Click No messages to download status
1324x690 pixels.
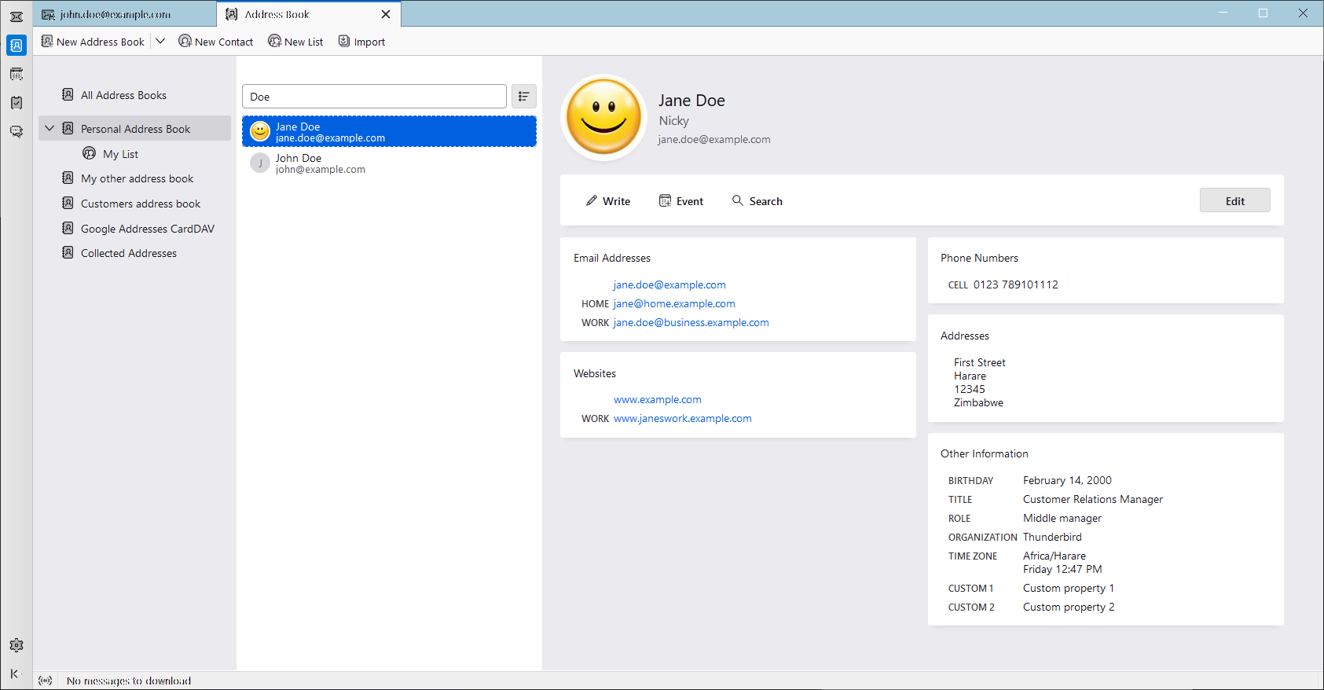pyautogui.click(x=129, y=681)
